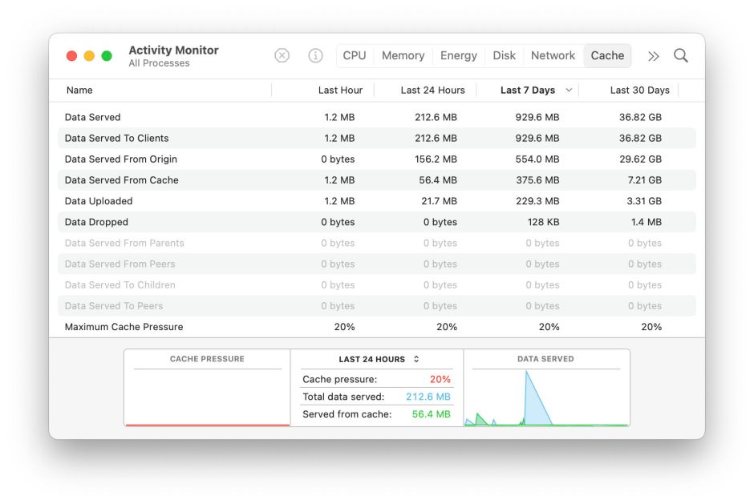Click the Data Served graph peak

tap(527, 373)
